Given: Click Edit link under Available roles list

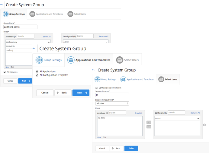Looking at the screenshot, I should pos(12,67).
